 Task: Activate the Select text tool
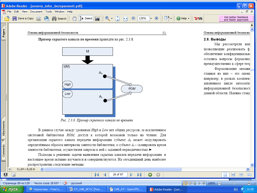(x=86, y=18)
